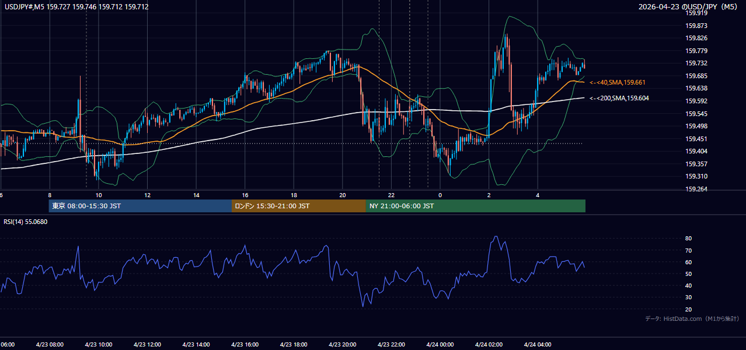Click price axis value 159.545
This screenshot has height=350, width=746.
tap(696, 114)
